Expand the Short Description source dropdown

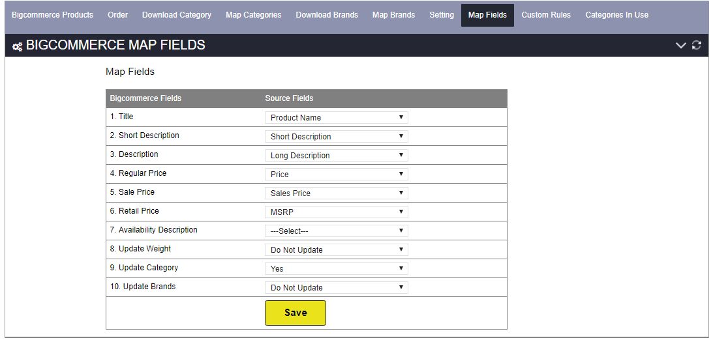[337, 137]
